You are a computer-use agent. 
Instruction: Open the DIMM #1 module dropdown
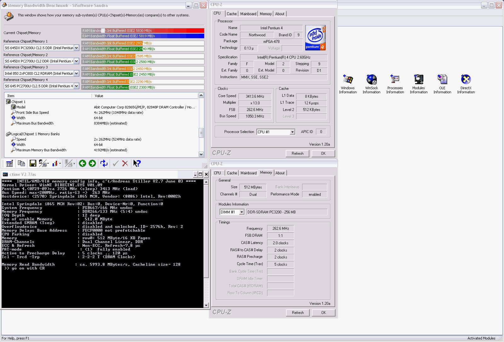point(242,212)
